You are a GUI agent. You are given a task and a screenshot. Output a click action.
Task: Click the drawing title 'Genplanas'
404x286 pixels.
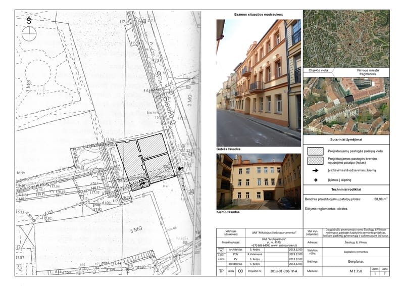tap(356, 262)
